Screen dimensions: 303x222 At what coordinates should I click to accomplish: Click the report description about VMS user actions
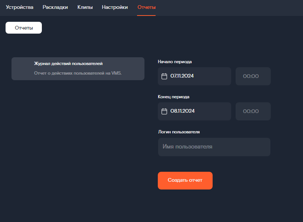click(x=78, y=73)
